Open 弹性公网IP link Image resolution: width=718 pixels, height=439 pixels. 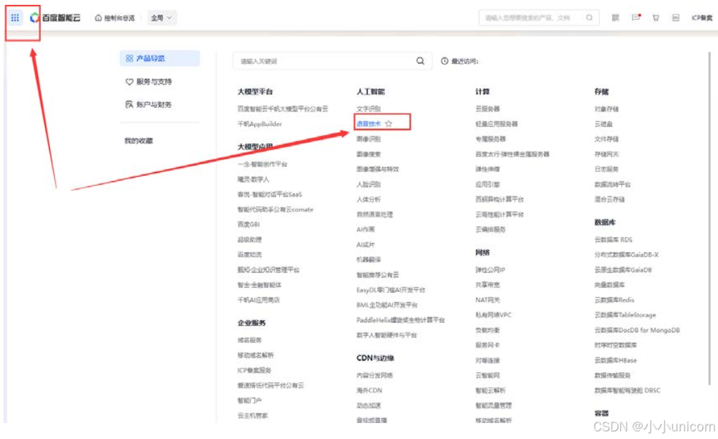pyautogui.click(x=490, y=270)
